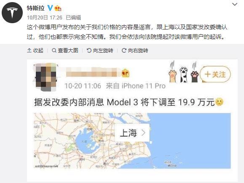Image resolution: width=244 pixels, height=183 pixels.
Task: Open the 上海 location label
Action: tap(132, 133)
